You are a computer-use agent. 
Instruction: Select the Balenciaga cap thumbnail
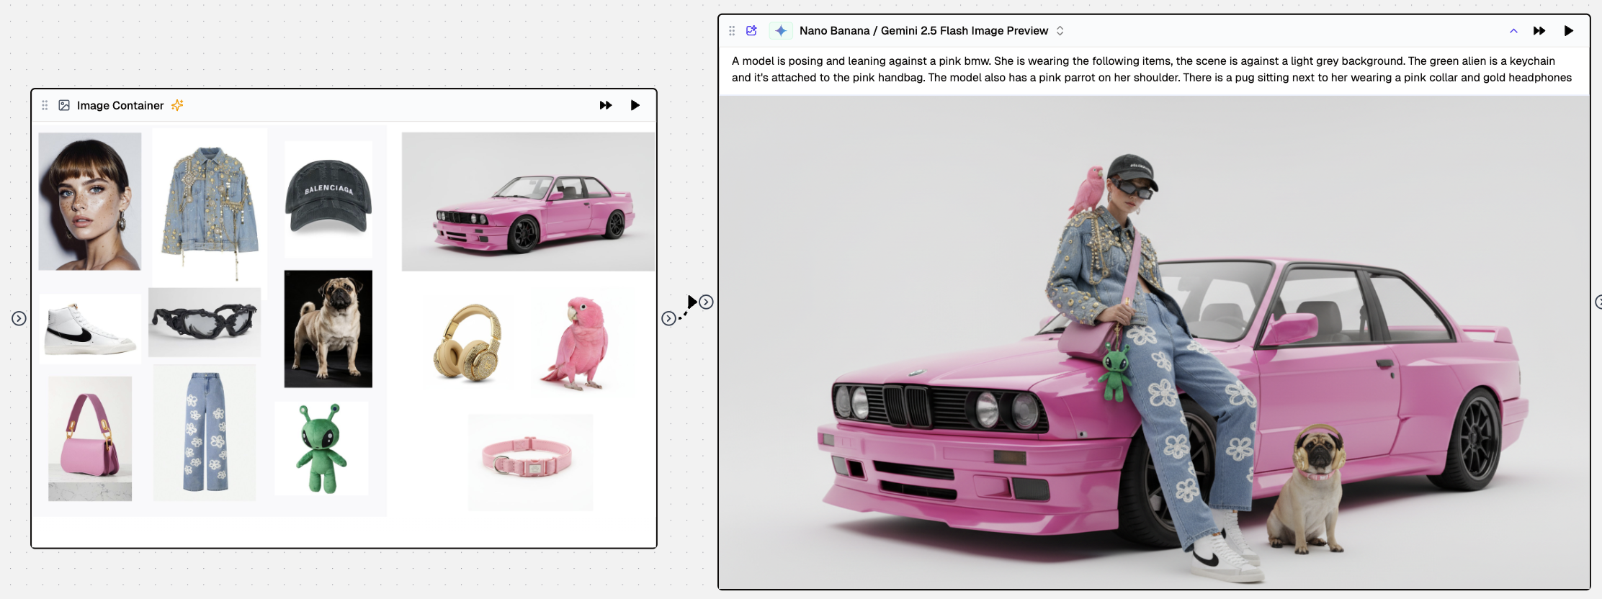pyautogui.click(x=328, y=199)
